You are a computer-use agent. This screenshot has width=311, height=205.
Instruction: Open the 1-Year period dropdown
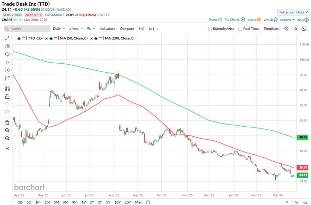pos(76,29)
